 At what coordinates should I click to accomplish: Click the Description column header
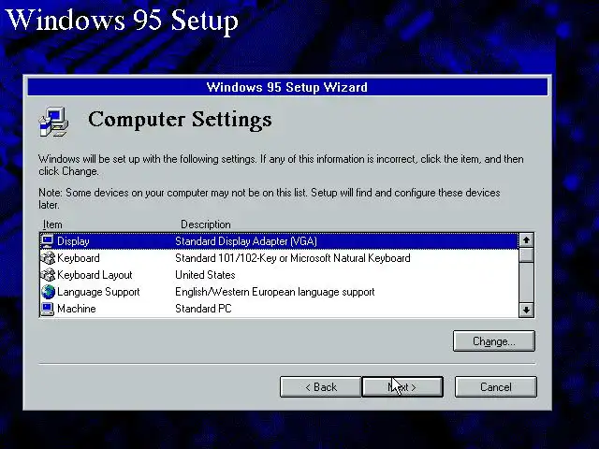click(x=206, y=224)
